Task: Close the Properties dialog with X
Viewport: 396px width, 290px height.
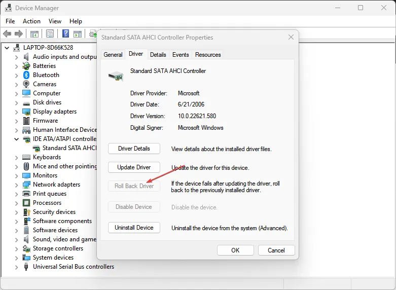Action: coord(291,38)
